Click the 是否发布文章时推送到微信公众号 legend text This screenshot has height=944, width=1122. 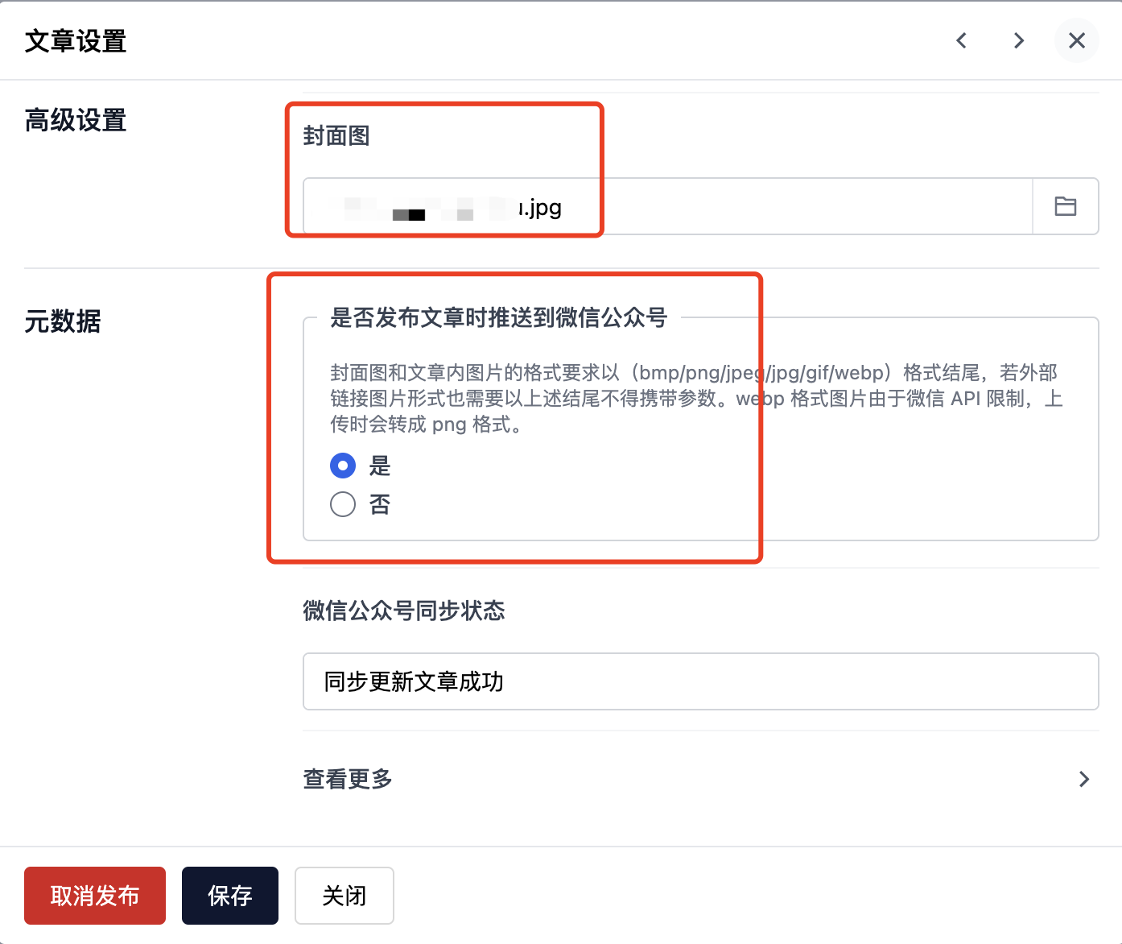499,318
